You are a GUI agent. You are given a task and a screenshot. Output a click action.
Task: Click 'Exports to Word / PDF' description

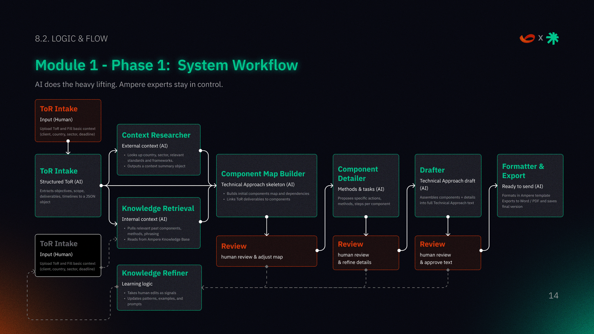pyautogui.click(x=529, y=203)
